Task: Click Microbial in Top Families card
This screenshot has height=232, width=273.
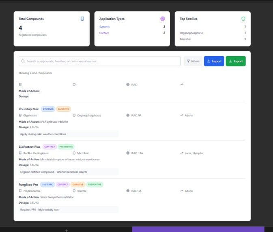Action: click(185, 39)
